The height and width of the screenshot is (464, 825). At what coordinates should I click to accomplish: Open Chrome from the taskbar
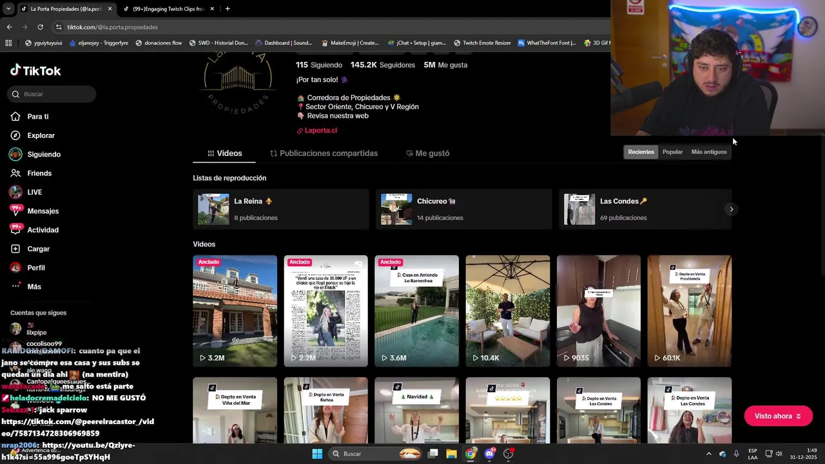[x=471, y=454]
